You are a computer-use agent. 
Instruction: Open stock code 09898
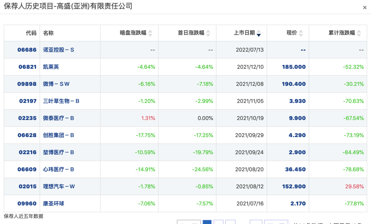tap(27, 84)
